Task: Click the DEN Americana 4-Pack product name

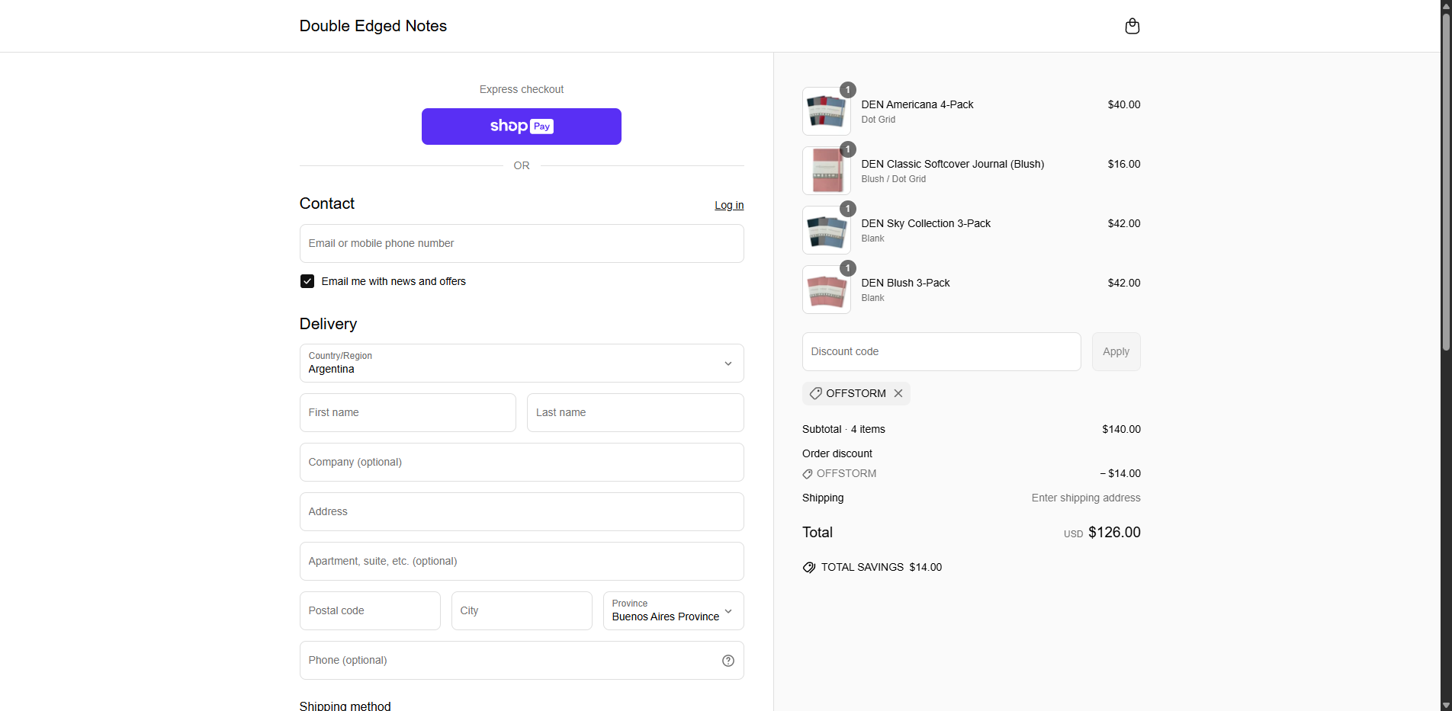Action: (x=917, y=104)
